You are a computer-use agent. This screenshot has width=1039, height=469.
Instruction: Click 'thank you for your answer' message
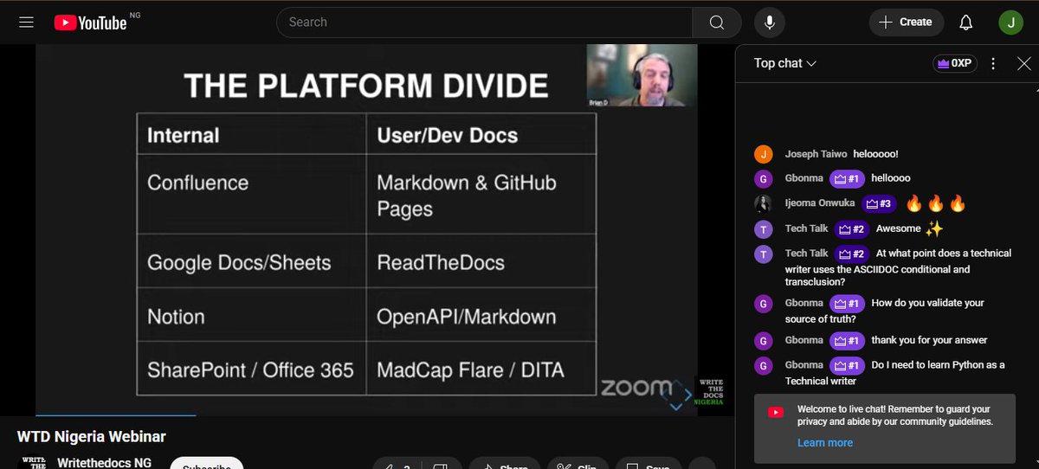pyautogui.click(x=929, y=340)
